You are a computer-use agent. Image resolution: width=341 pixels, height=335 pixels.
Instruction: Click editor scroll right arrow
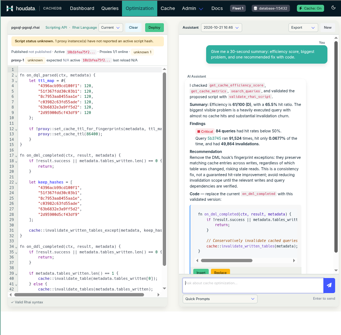158,295
